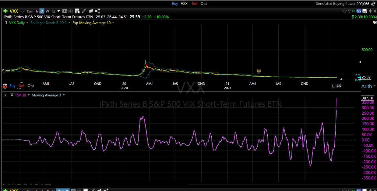The image size is (377, 191).
Task: Click the green RT real-time indicator
Action: [353, 11]
